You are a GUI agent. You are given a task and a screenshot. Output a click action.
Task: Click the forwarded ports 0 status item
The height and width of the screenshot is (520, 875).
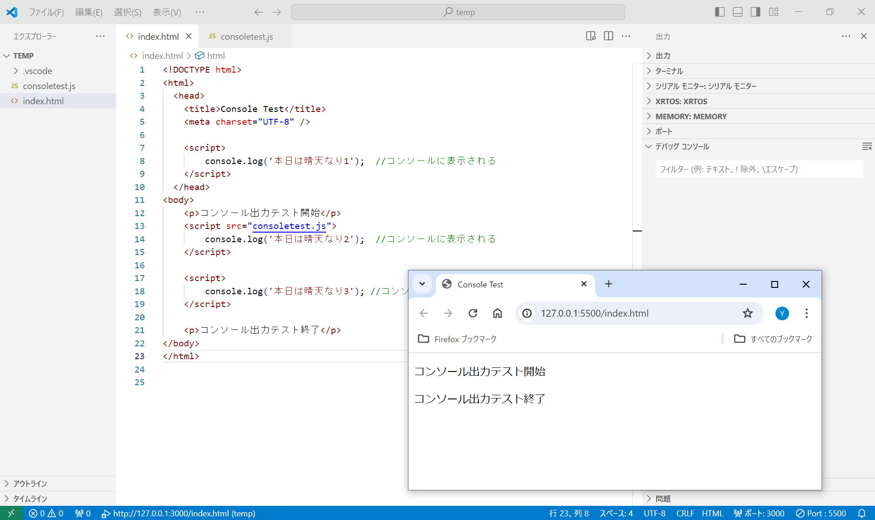(x=83, y=513)
